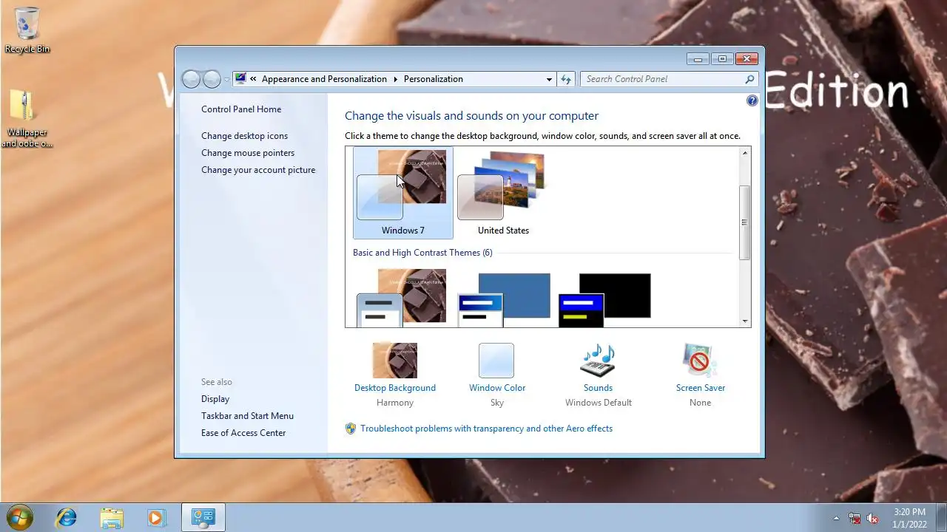The height and width of the screenshot is (532, 947).
Task: Maximize the Personalization window
Action: (722, 59)
